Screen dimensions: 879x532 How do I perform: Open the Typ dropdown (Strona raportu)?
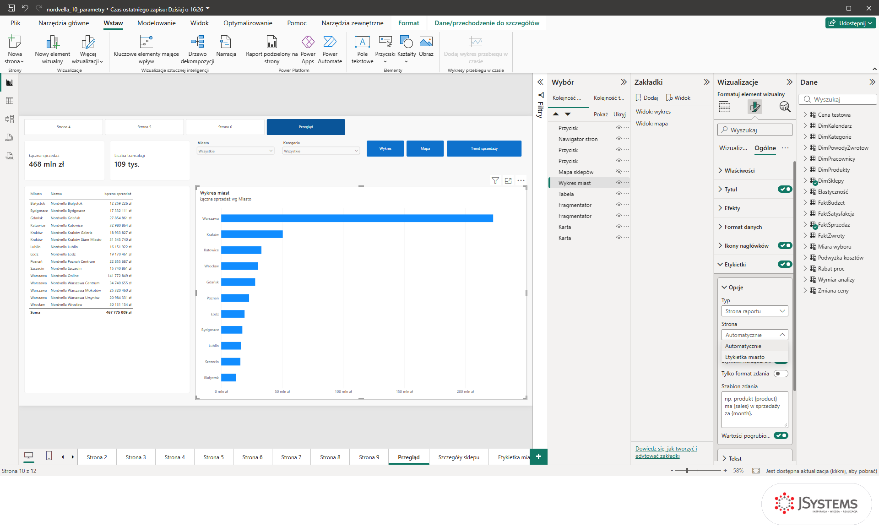point(754,311)
